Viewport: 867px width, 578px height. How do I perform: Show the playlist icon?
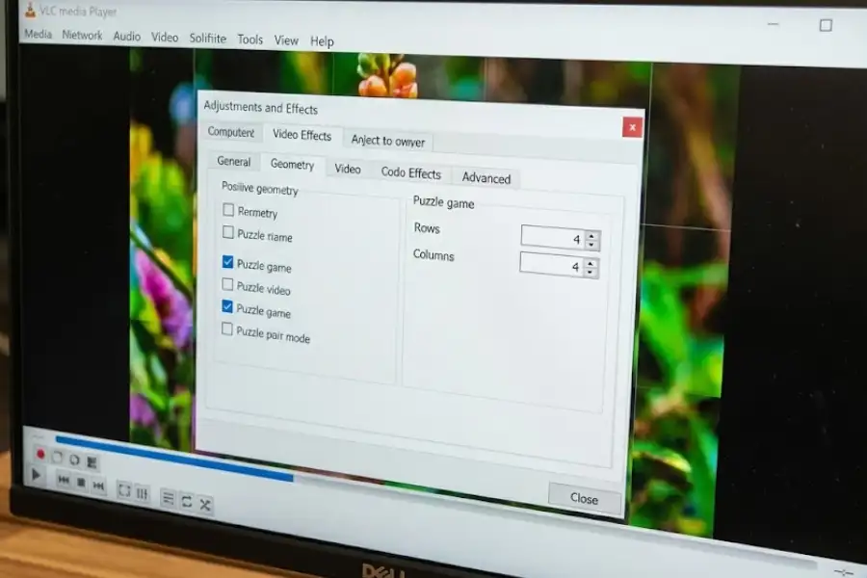[167, 498]
